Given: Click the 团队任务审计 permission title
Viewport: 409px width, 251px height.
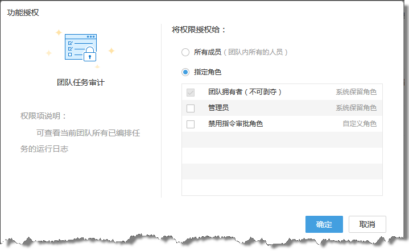Looking at the screenshot, I should point(81,83).
